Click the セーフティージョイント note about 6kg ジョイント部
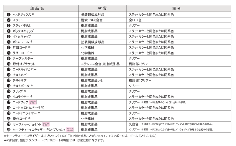Image resolution: width=236 pixels, height=146 pixels. tap(177, 124)
